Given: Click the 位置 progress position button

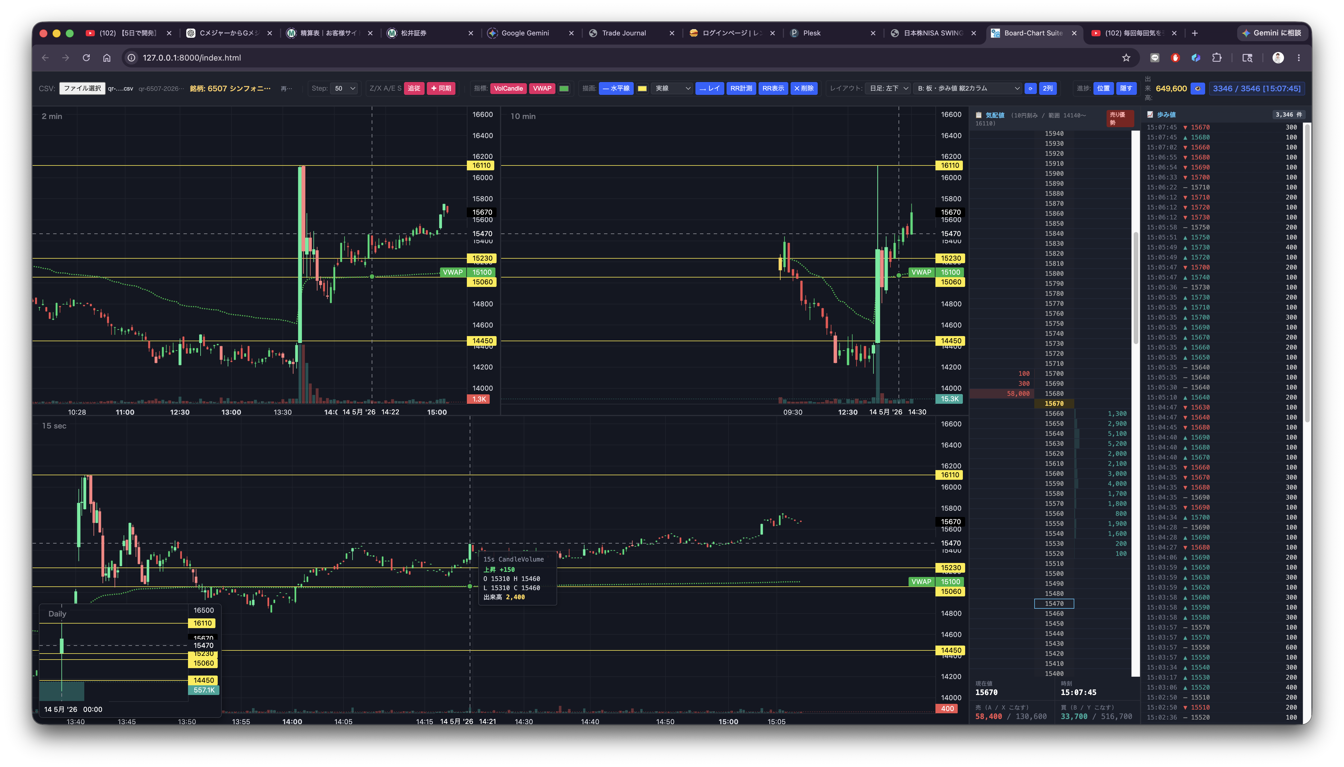Looking at the screenshot, I should 1103,89.
